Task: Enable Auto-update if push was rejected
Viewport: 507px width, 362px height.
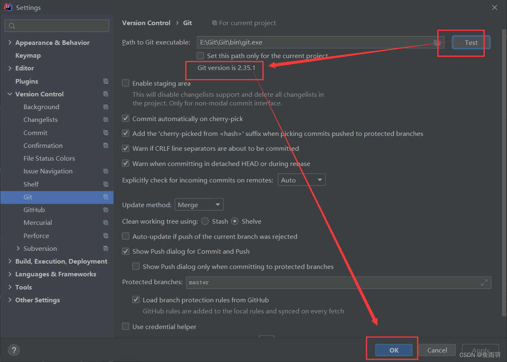Action: click(x=125, y=236)
